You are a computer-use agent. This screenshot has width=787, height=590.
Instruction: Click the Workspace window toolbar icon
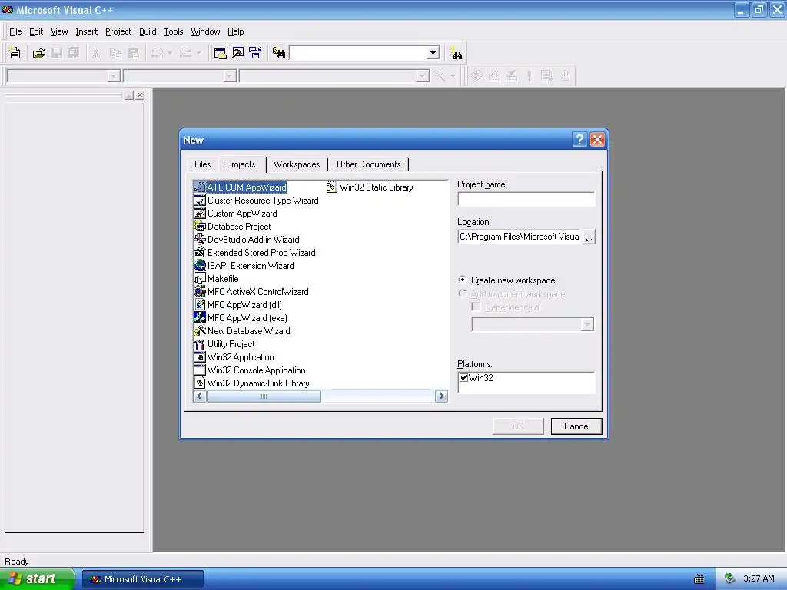pyautogui.click(x=220, y=53)
